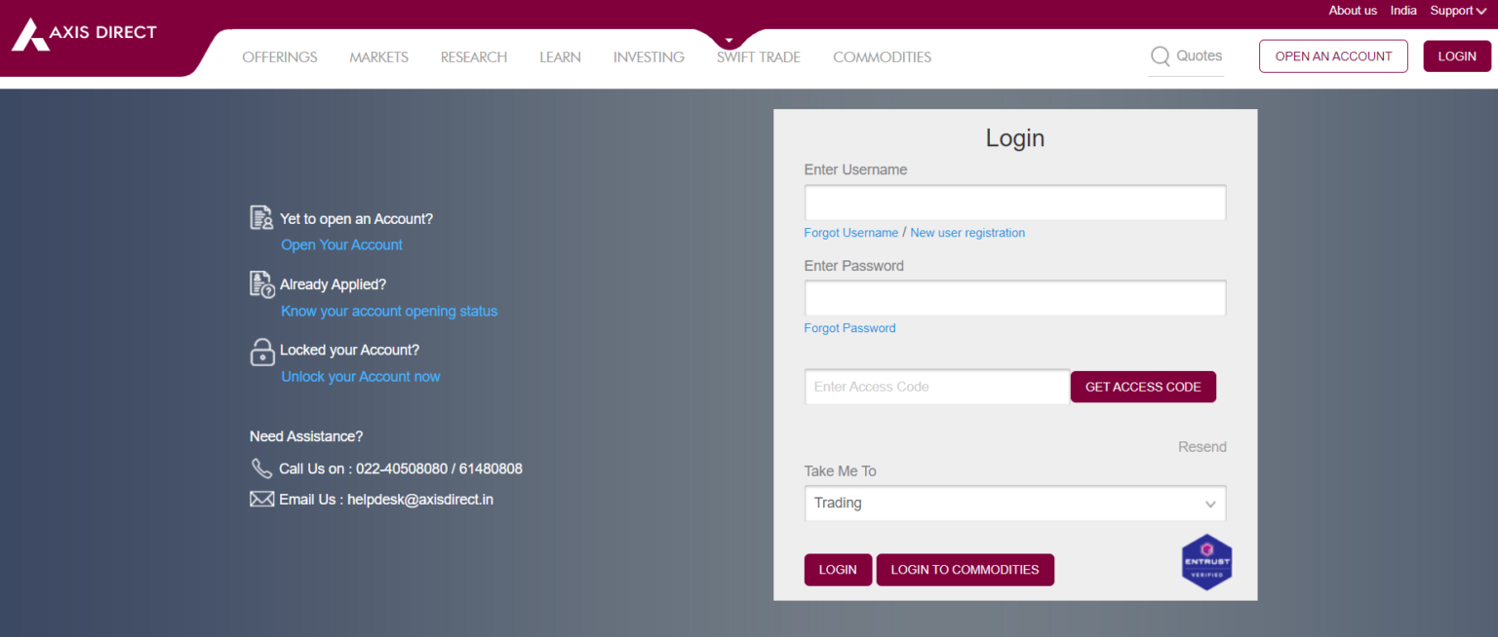
Task: Click the padlock icon for locked account
Action: [262, 352]
